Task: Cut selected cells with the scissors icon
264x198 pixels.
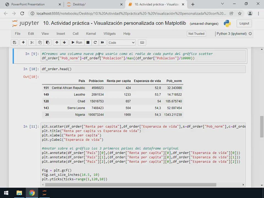Action: tap(32, 43)
